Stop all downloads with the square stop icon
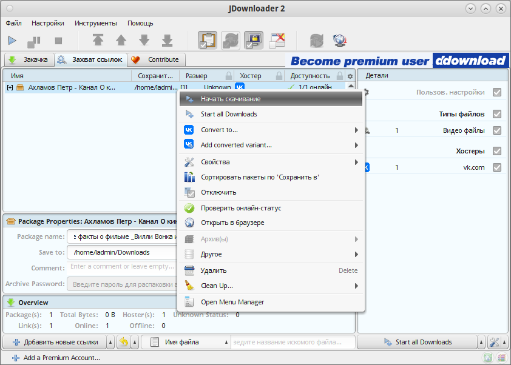This screenshot has height=365, width=511. 58,41
